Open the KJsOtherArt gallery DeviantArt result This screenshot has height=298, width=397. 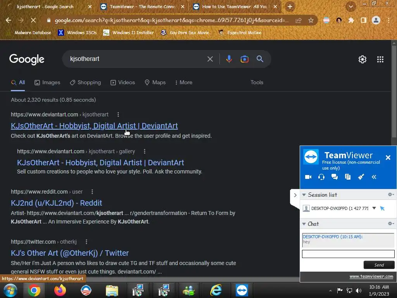[x=100, y=163]
